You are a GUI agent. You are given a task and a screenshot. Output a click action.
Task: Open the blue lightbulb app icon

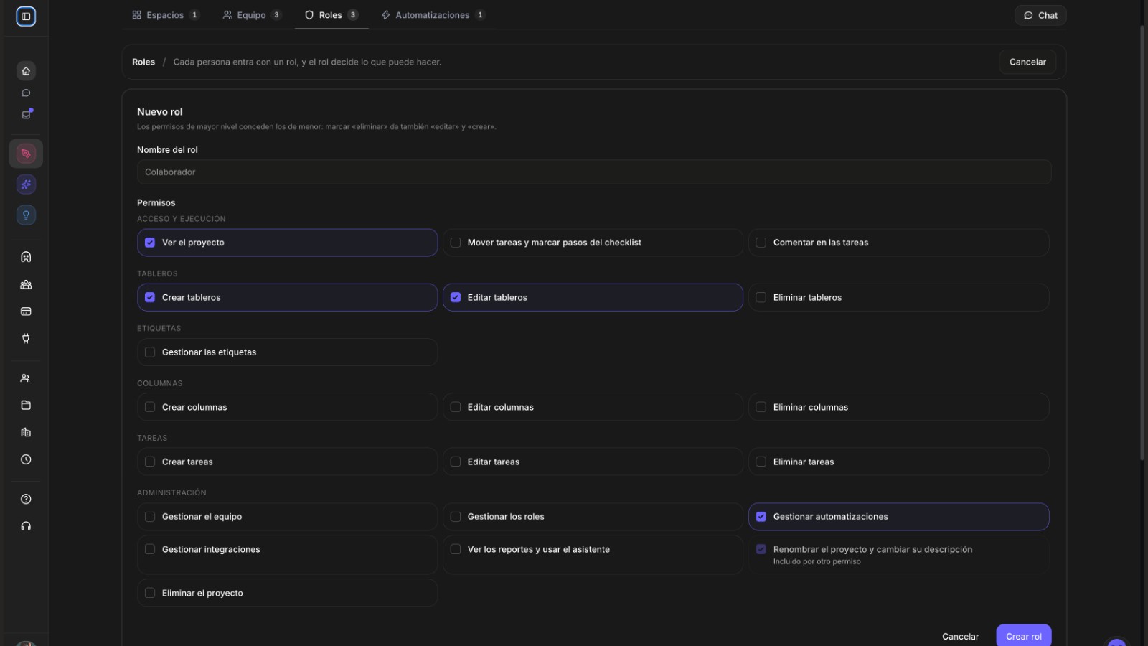pyautogui.click(x=26, y=215)
